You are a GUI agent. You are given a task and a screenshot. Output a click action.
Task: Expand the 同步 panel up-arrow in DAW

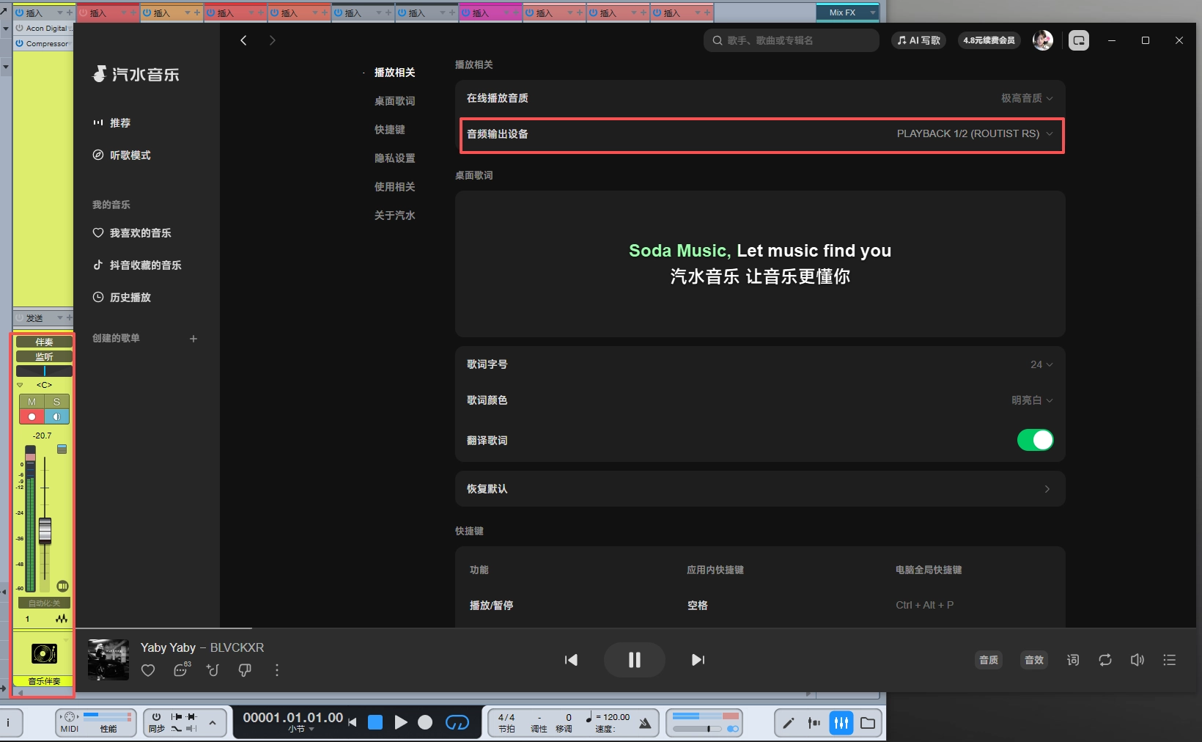pos(212,723)
